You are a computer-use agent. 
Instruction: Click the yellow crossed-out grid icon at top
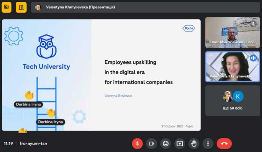tap(6, 7)
